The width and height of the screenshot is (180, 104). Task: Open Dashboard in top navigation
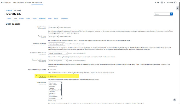[x=20, y=2]
